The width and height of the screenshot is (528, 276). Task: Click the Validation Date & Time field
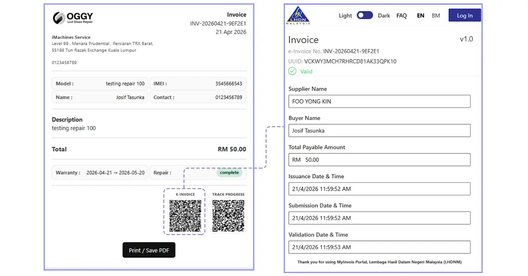click(379, 247)
